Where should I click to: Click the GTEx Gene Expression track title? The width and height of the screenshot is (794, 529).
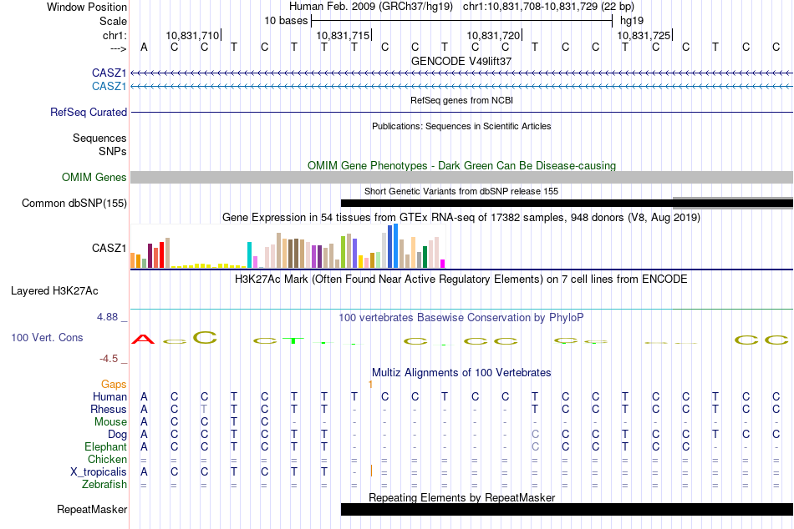click(x=461, y=218)
